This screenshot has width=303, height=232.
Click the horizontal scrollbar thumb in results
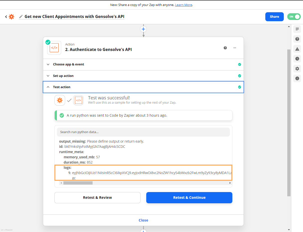pos(78,183)
